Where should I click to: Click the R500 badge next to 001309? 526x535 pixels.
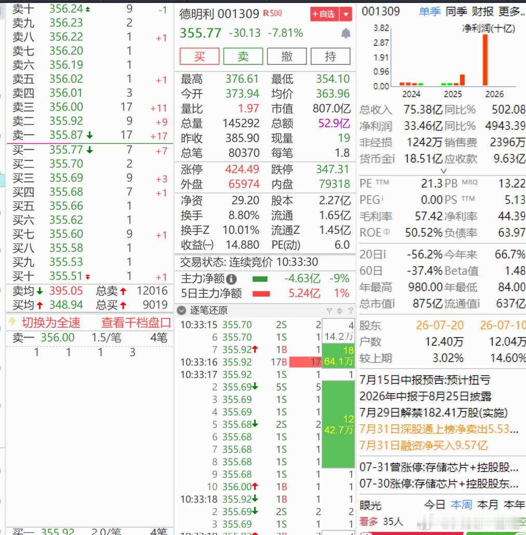tap(272, 14)
